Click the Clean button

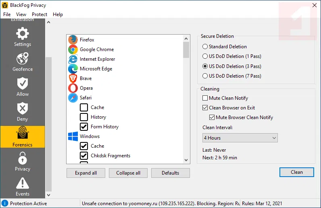296,172
